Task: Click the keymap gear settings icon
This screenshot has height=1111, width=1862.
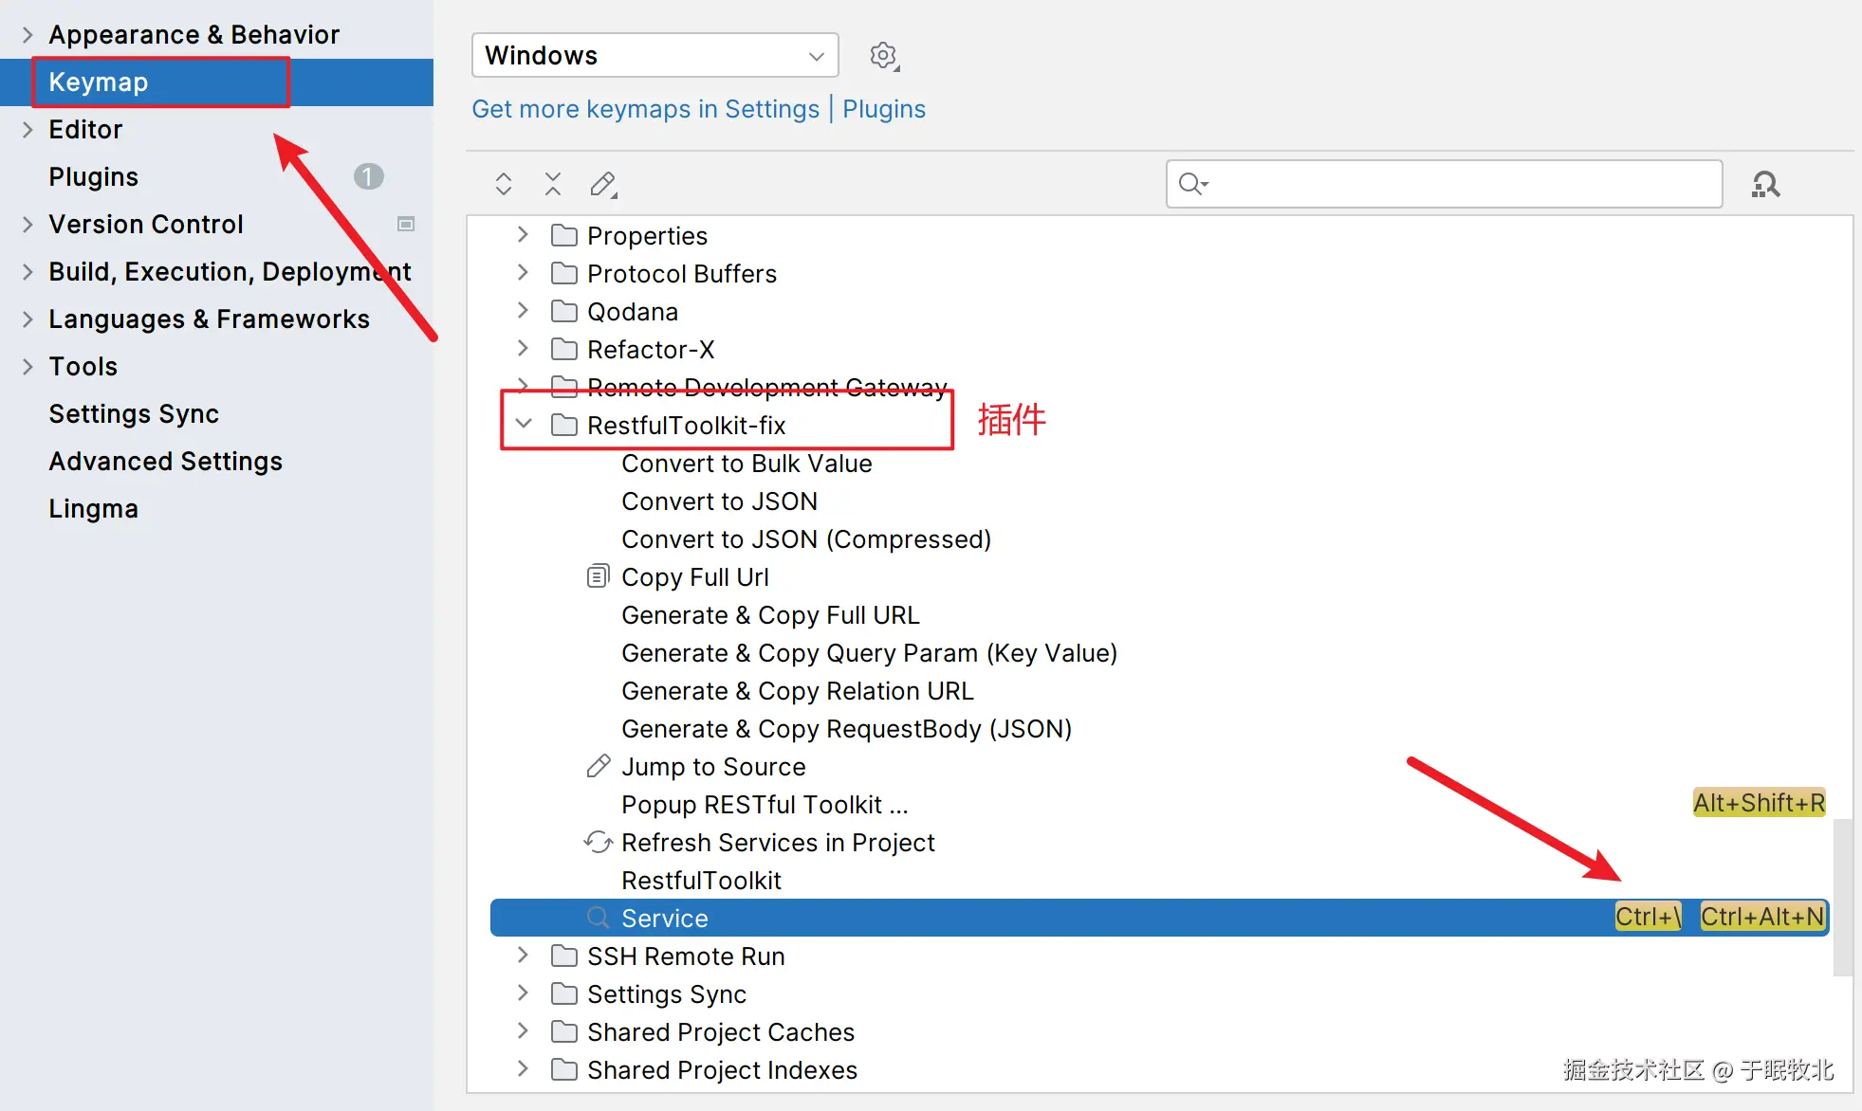Action: [x=883, y=56]
